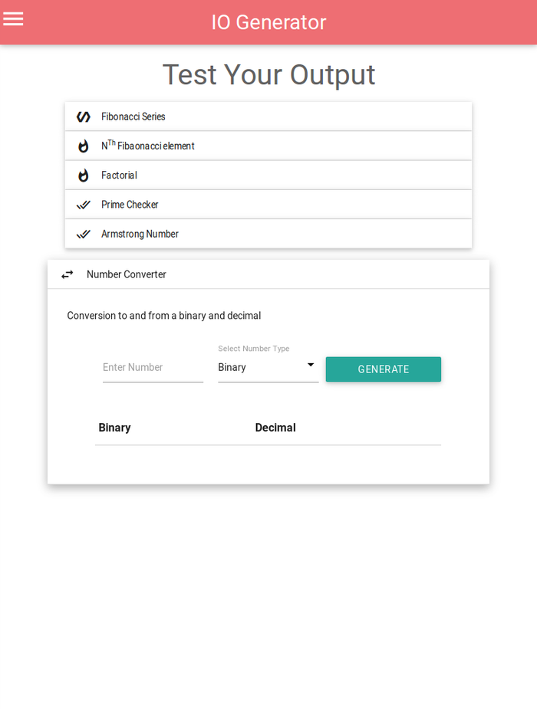
Task: Click the IO Generator title in header
Action: (x=268, y=22)
